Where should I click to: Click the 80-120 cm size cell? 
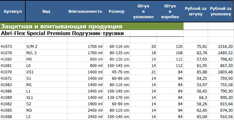(x=117, y=59)
